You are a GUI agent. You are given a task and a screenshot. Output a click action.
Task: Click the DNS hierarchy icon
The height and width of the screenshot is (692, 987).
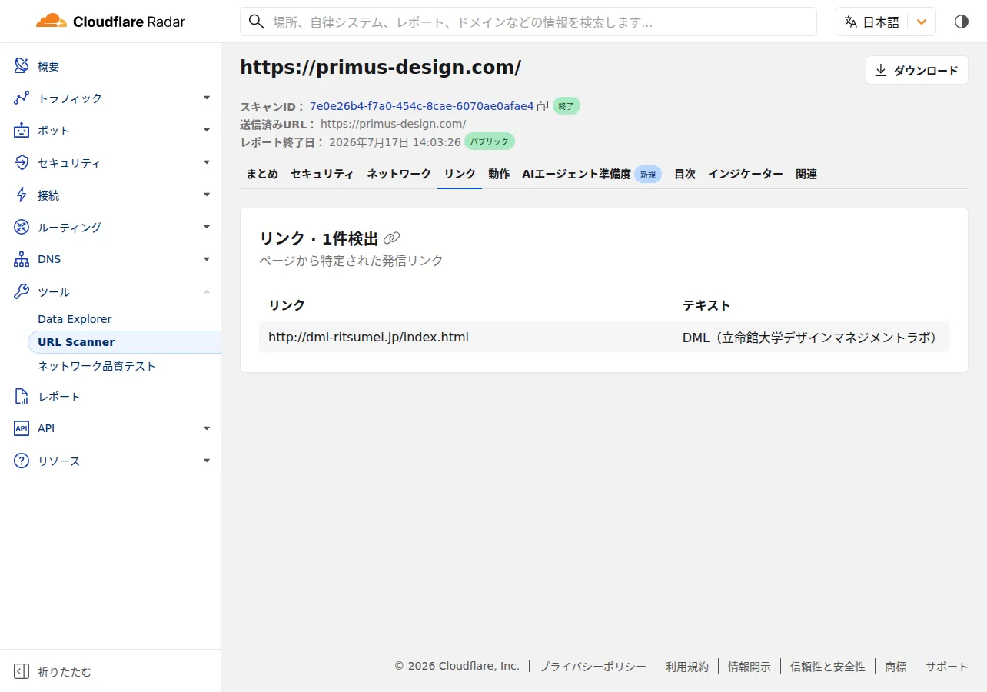pos(22,260)
